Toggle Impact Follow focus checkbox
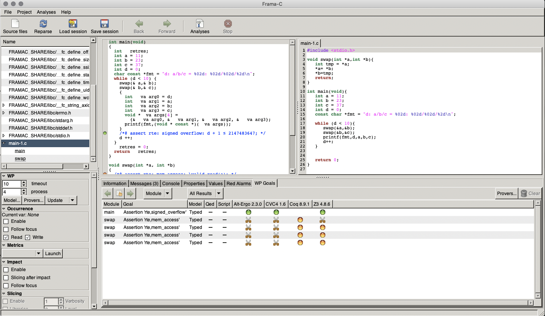The image size is (545, 316). (6, 286)
